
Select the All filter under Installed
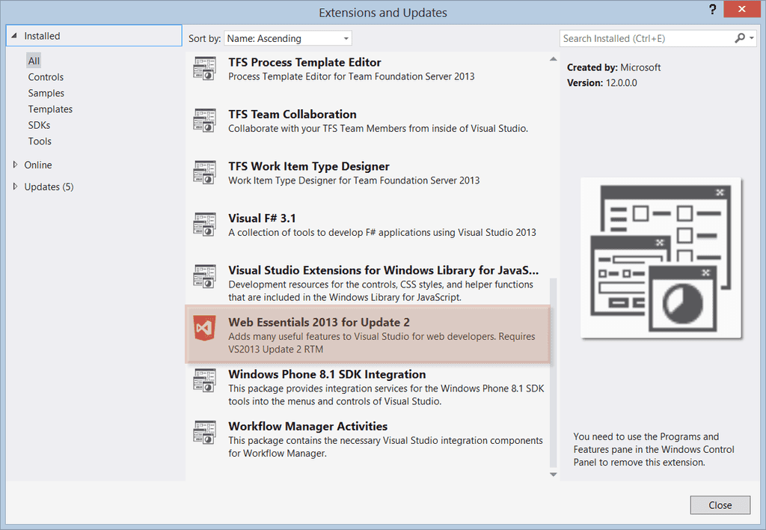tap(33, 61)
